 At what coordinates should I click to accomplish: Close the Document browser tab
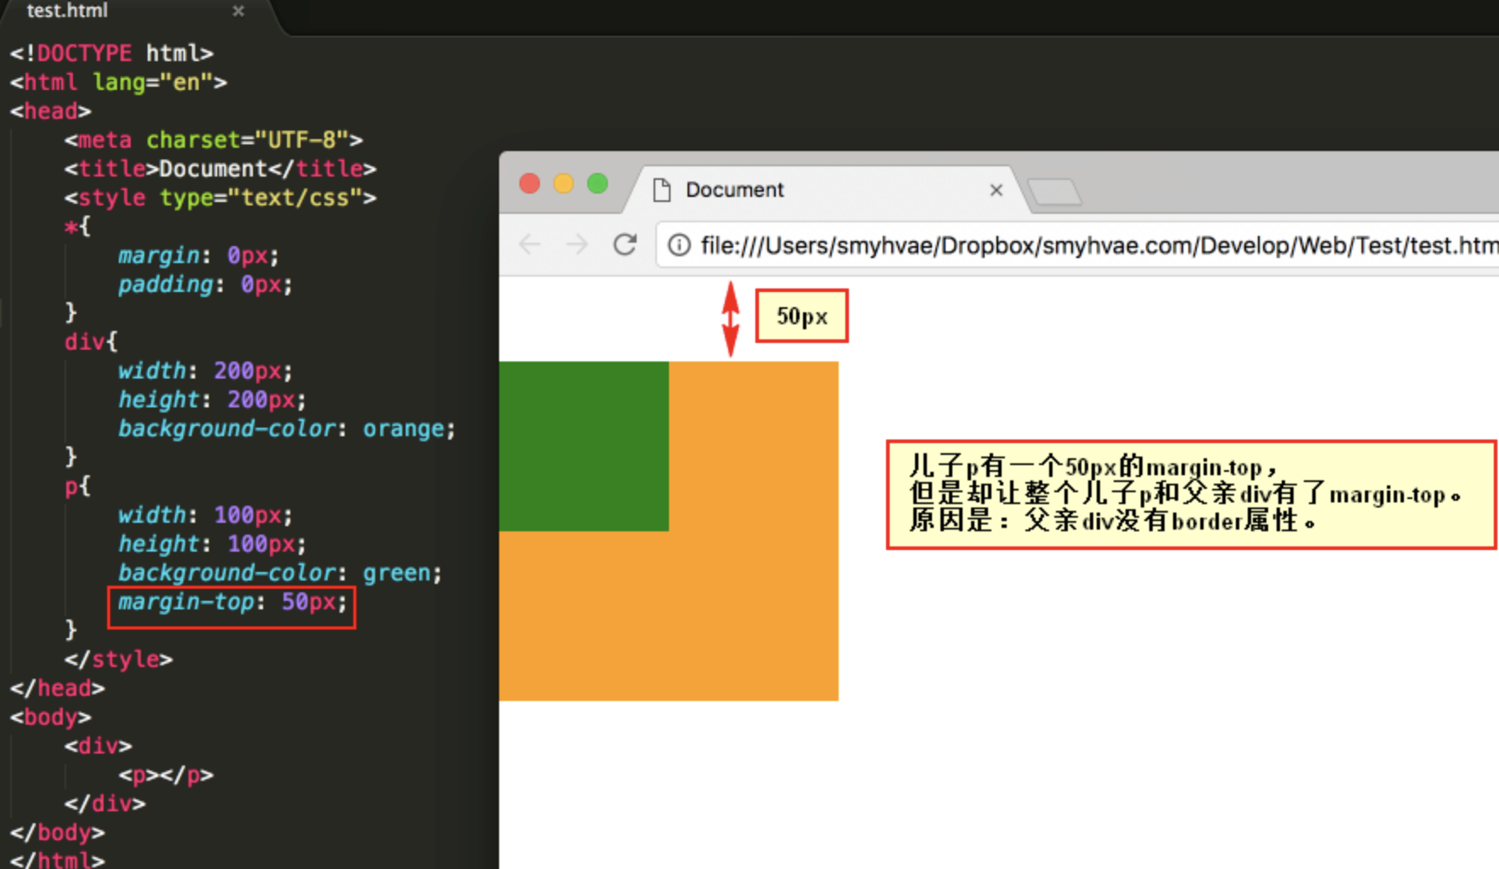click(x=997, y=190)
